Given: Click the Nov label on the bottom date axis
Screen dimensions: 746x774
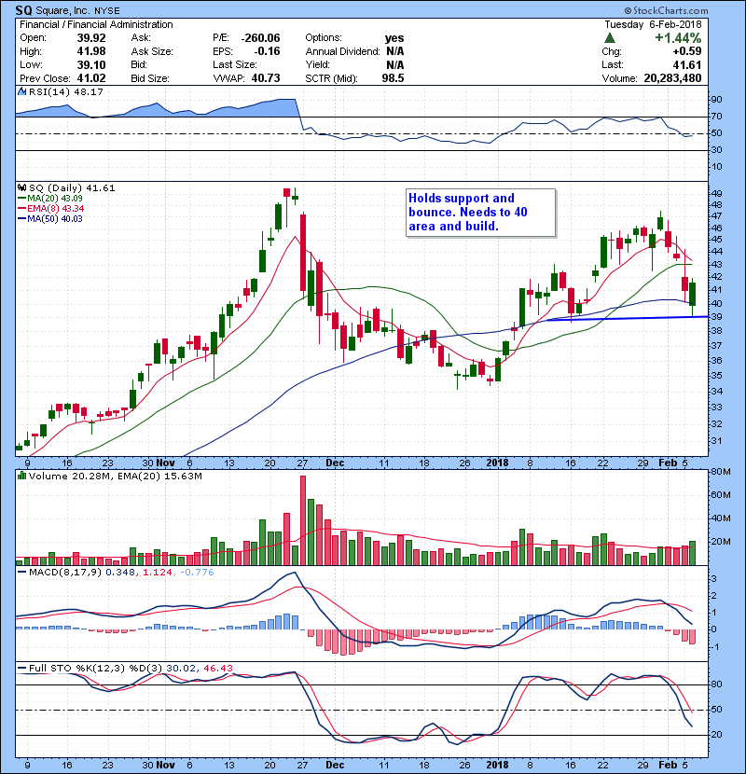Looking at the screenshot, I should pyautogui.click(x=165, y=765).
